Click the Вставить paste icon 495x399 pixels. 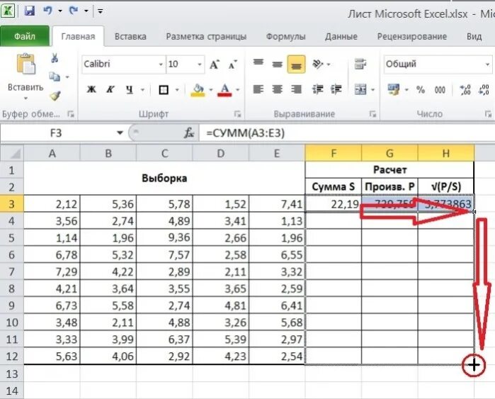[x=25, y=64]
